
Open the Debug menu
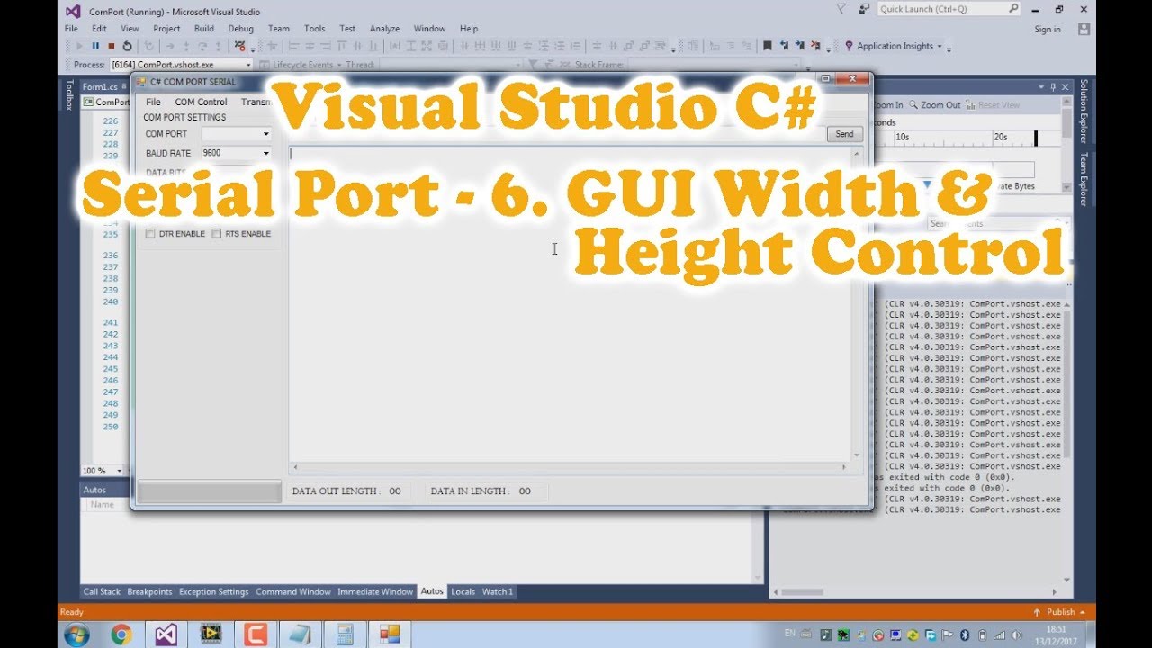pyautogui.click(x=240, y=29)
